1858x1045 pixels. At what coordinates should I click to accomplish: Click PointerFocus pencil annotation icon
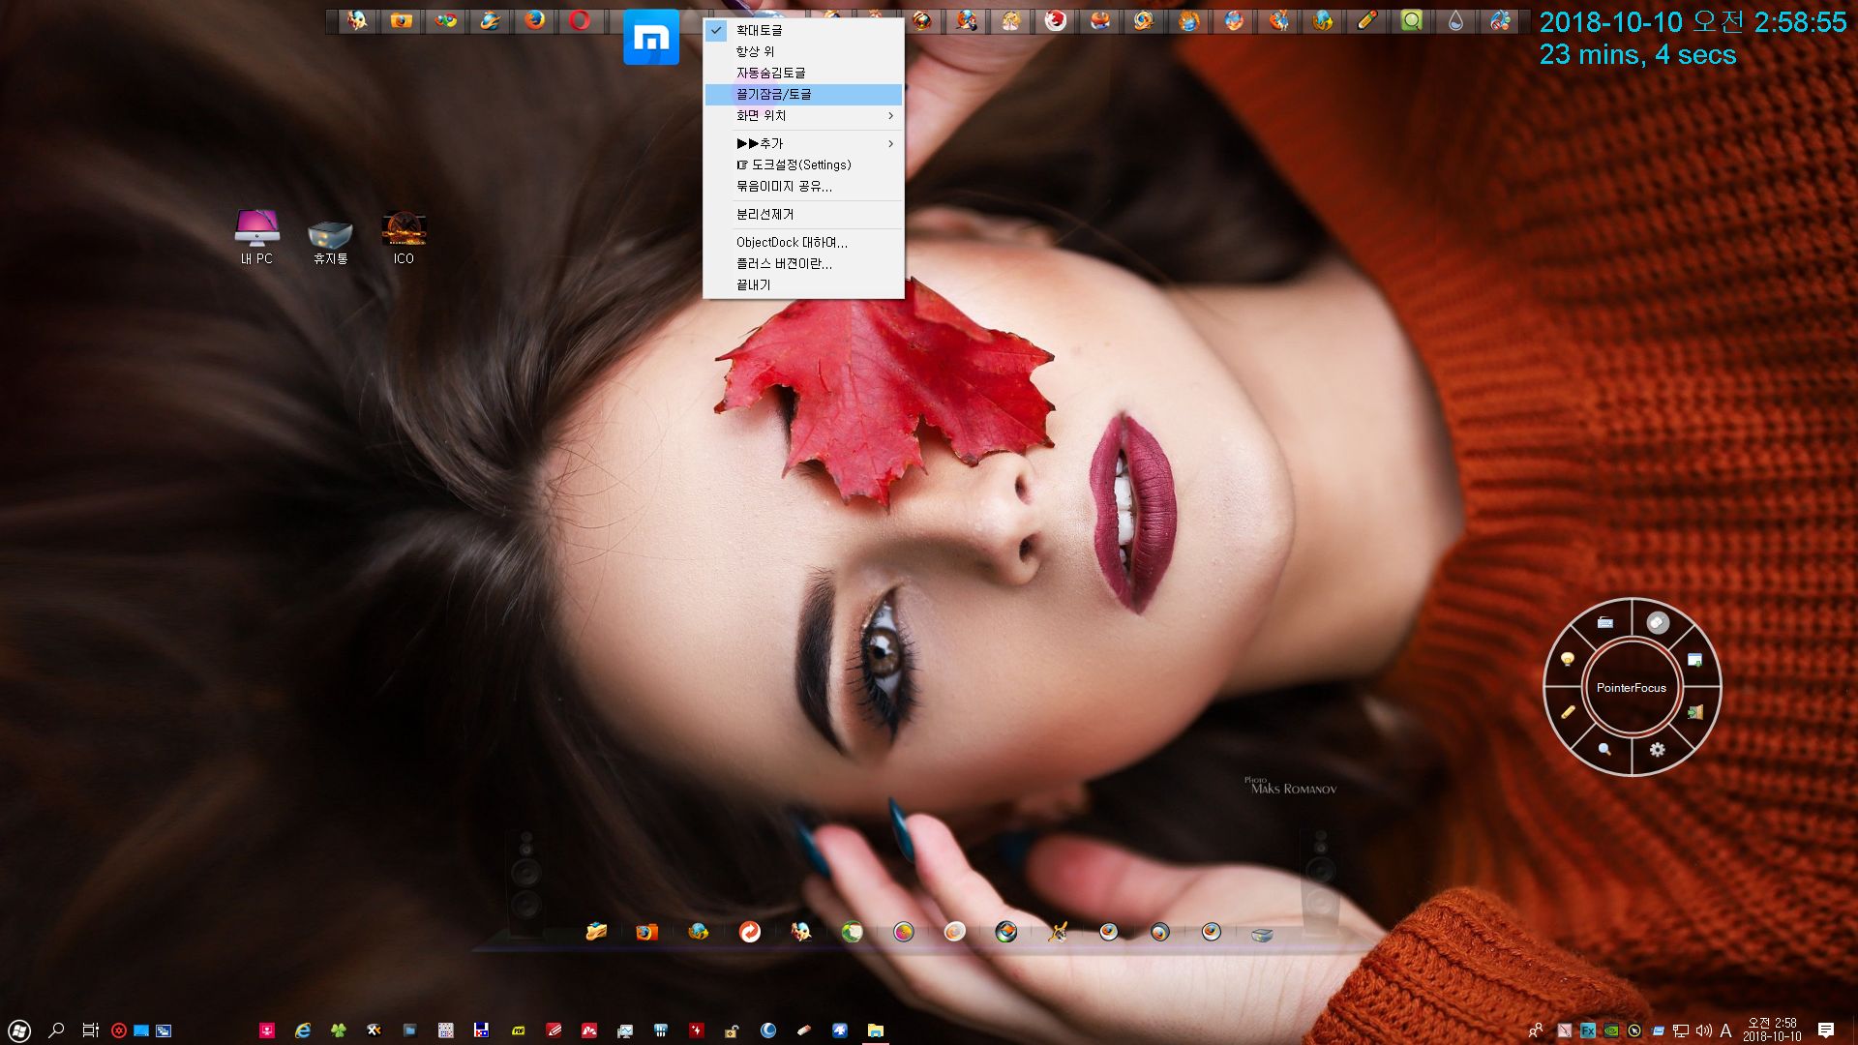click(x=1568, y=712)
